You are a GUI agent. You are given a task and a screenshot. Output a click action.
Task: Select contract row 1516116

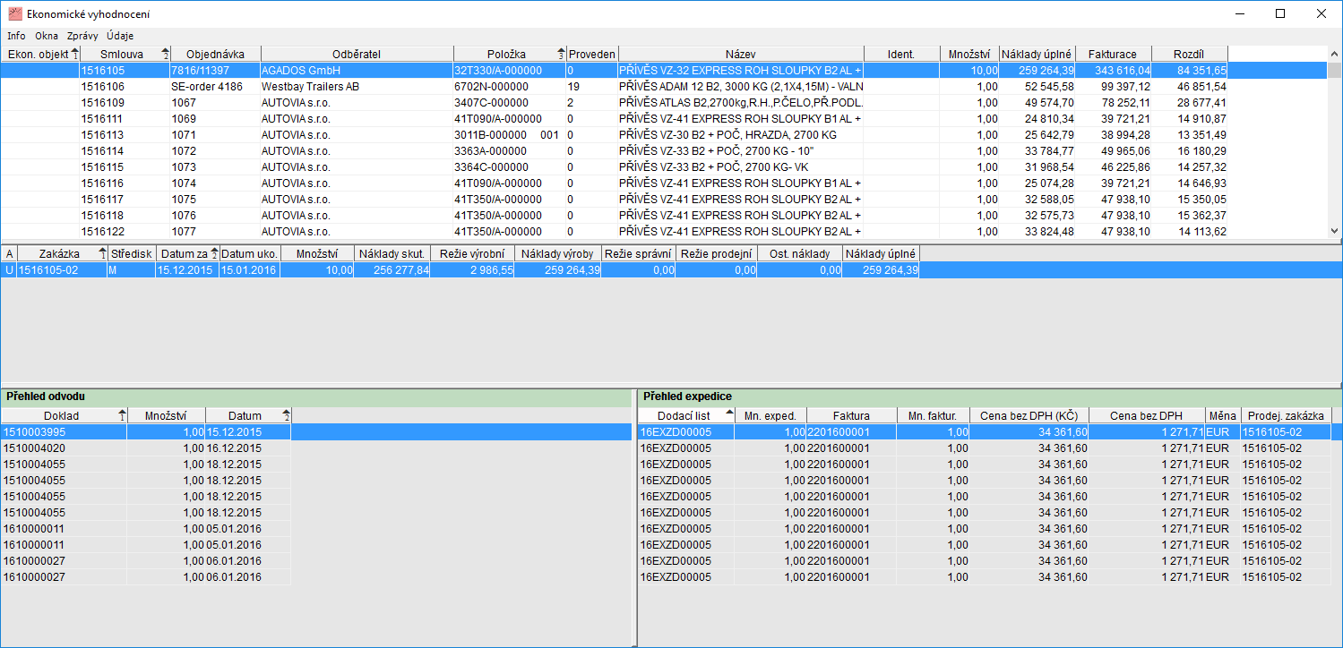coord(664,183)
